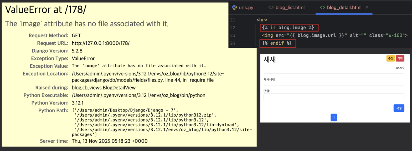Click the error subtitle about 'image' attribute

pyautogui.click(x=87, y=24)
